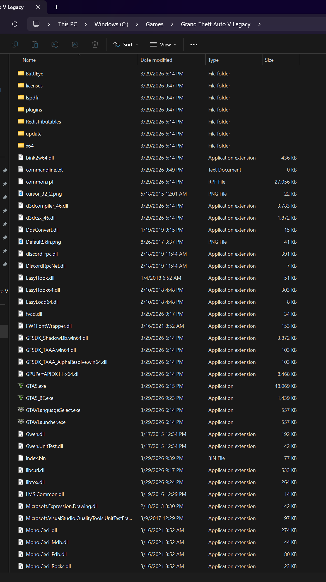Select the bink2w64.dll file icon
326x582 pixels.
pos(21,157)
